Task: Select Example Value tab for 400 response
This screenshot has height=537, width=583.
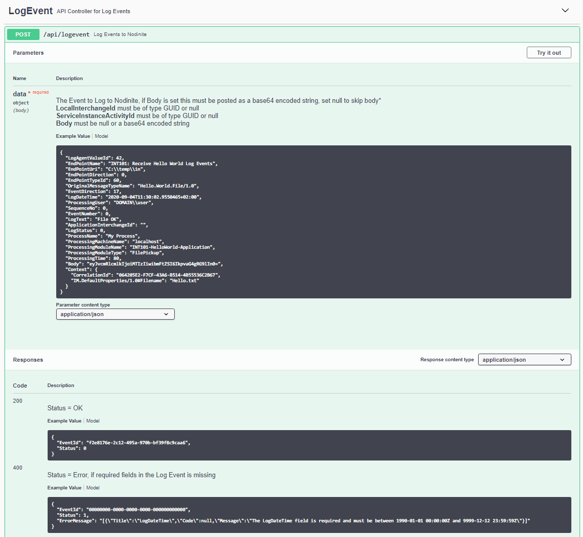Action: coord(64,488)
